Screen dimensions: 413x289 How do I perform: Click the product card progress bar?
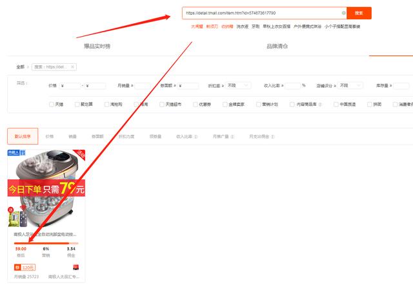[x=46, y=243]
